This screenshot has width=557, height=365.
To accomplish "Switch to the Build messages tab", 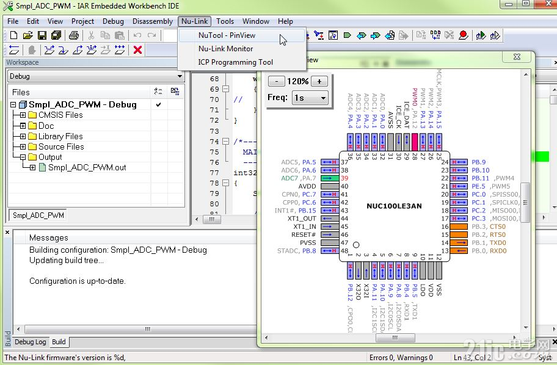I will (x=59, y=342).
